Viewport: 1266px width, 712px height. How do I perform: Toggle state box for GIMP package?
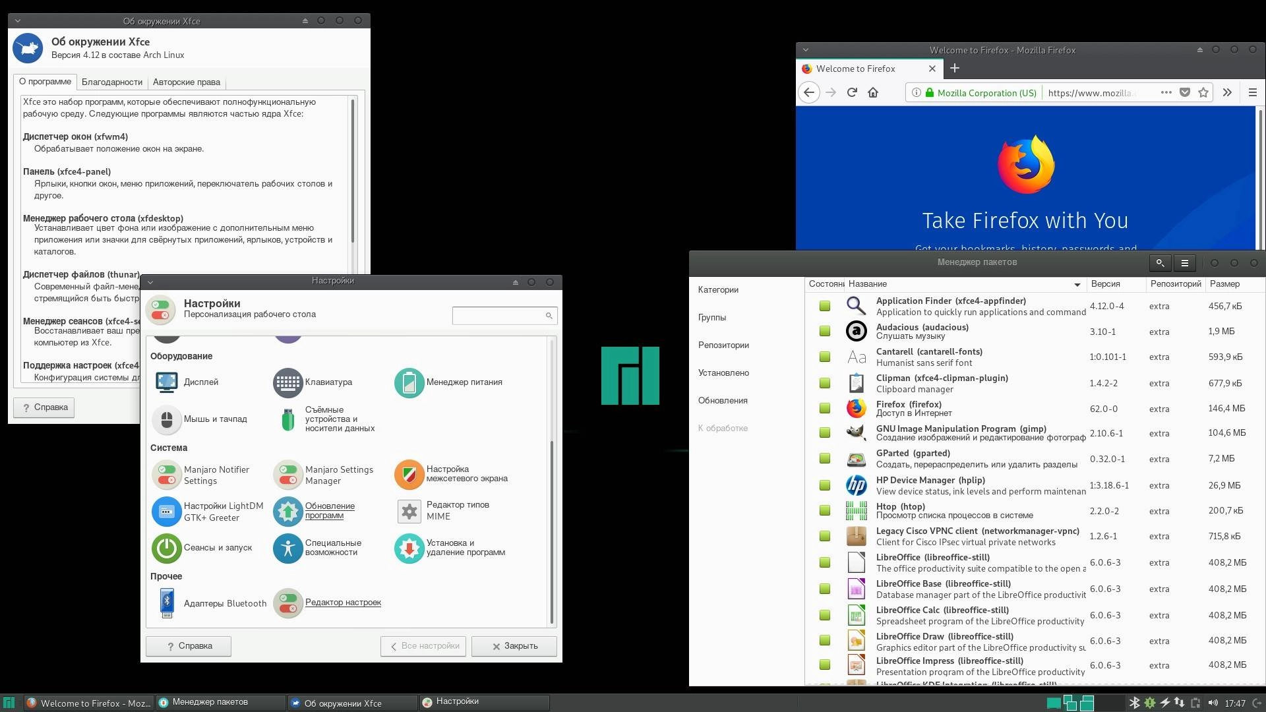(824, 432)
